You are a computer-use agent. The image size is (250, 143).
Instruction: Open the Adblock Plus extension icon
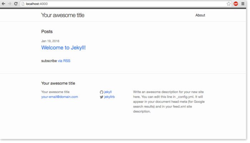[x=236, y=4]
